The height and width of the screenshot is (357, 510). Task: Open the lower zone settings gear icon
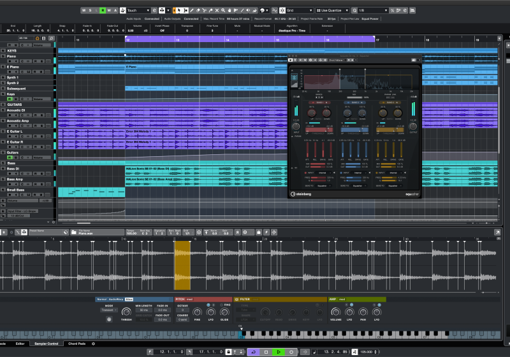[94, 344]
